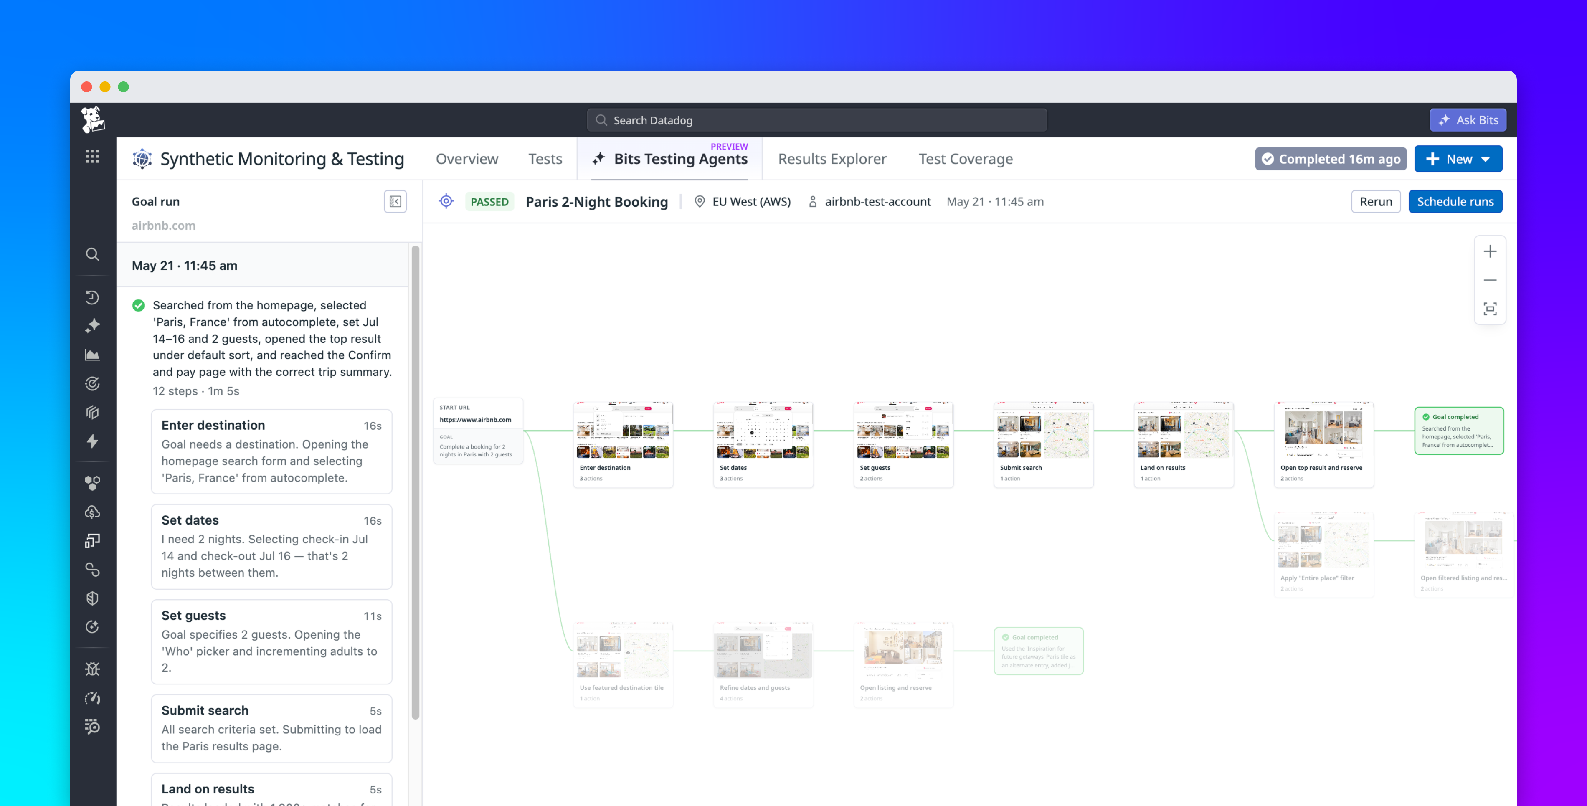
Task: Expand the Set dates step card
Action: (272, 547)
